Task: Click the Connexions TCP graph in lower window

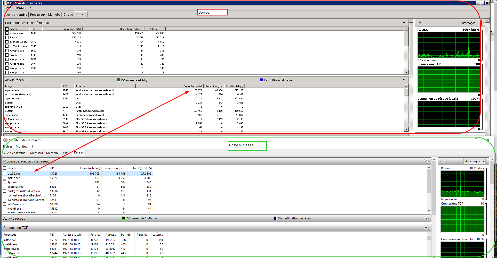Action: click(462, 219)
